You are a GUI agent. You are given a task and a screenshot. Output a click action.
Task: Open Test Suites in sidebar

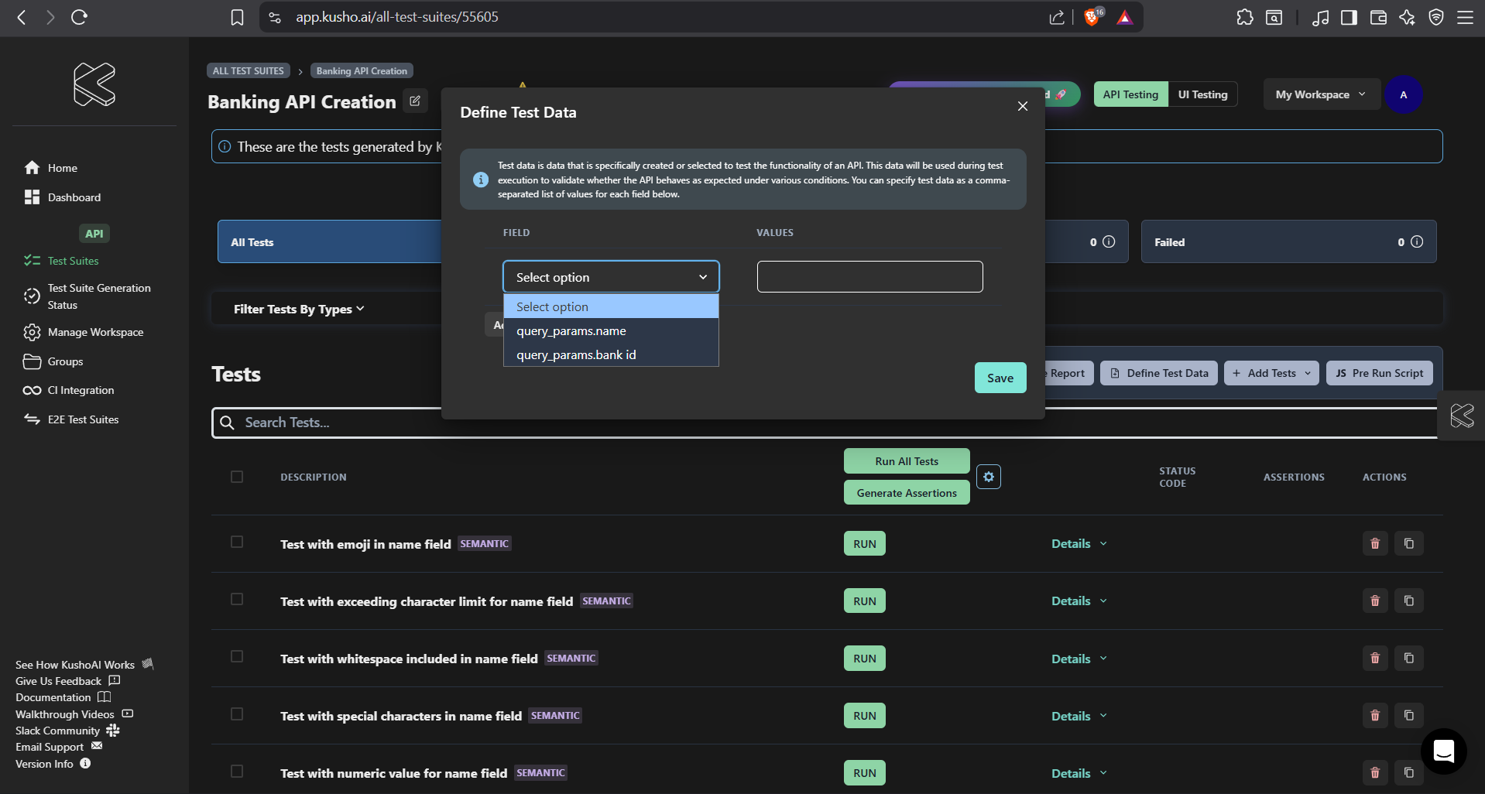coord(61,261)
